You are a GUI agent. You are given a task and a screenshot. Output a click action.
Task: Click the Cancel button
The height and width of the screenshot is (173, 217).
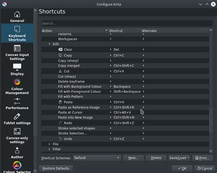205,168
